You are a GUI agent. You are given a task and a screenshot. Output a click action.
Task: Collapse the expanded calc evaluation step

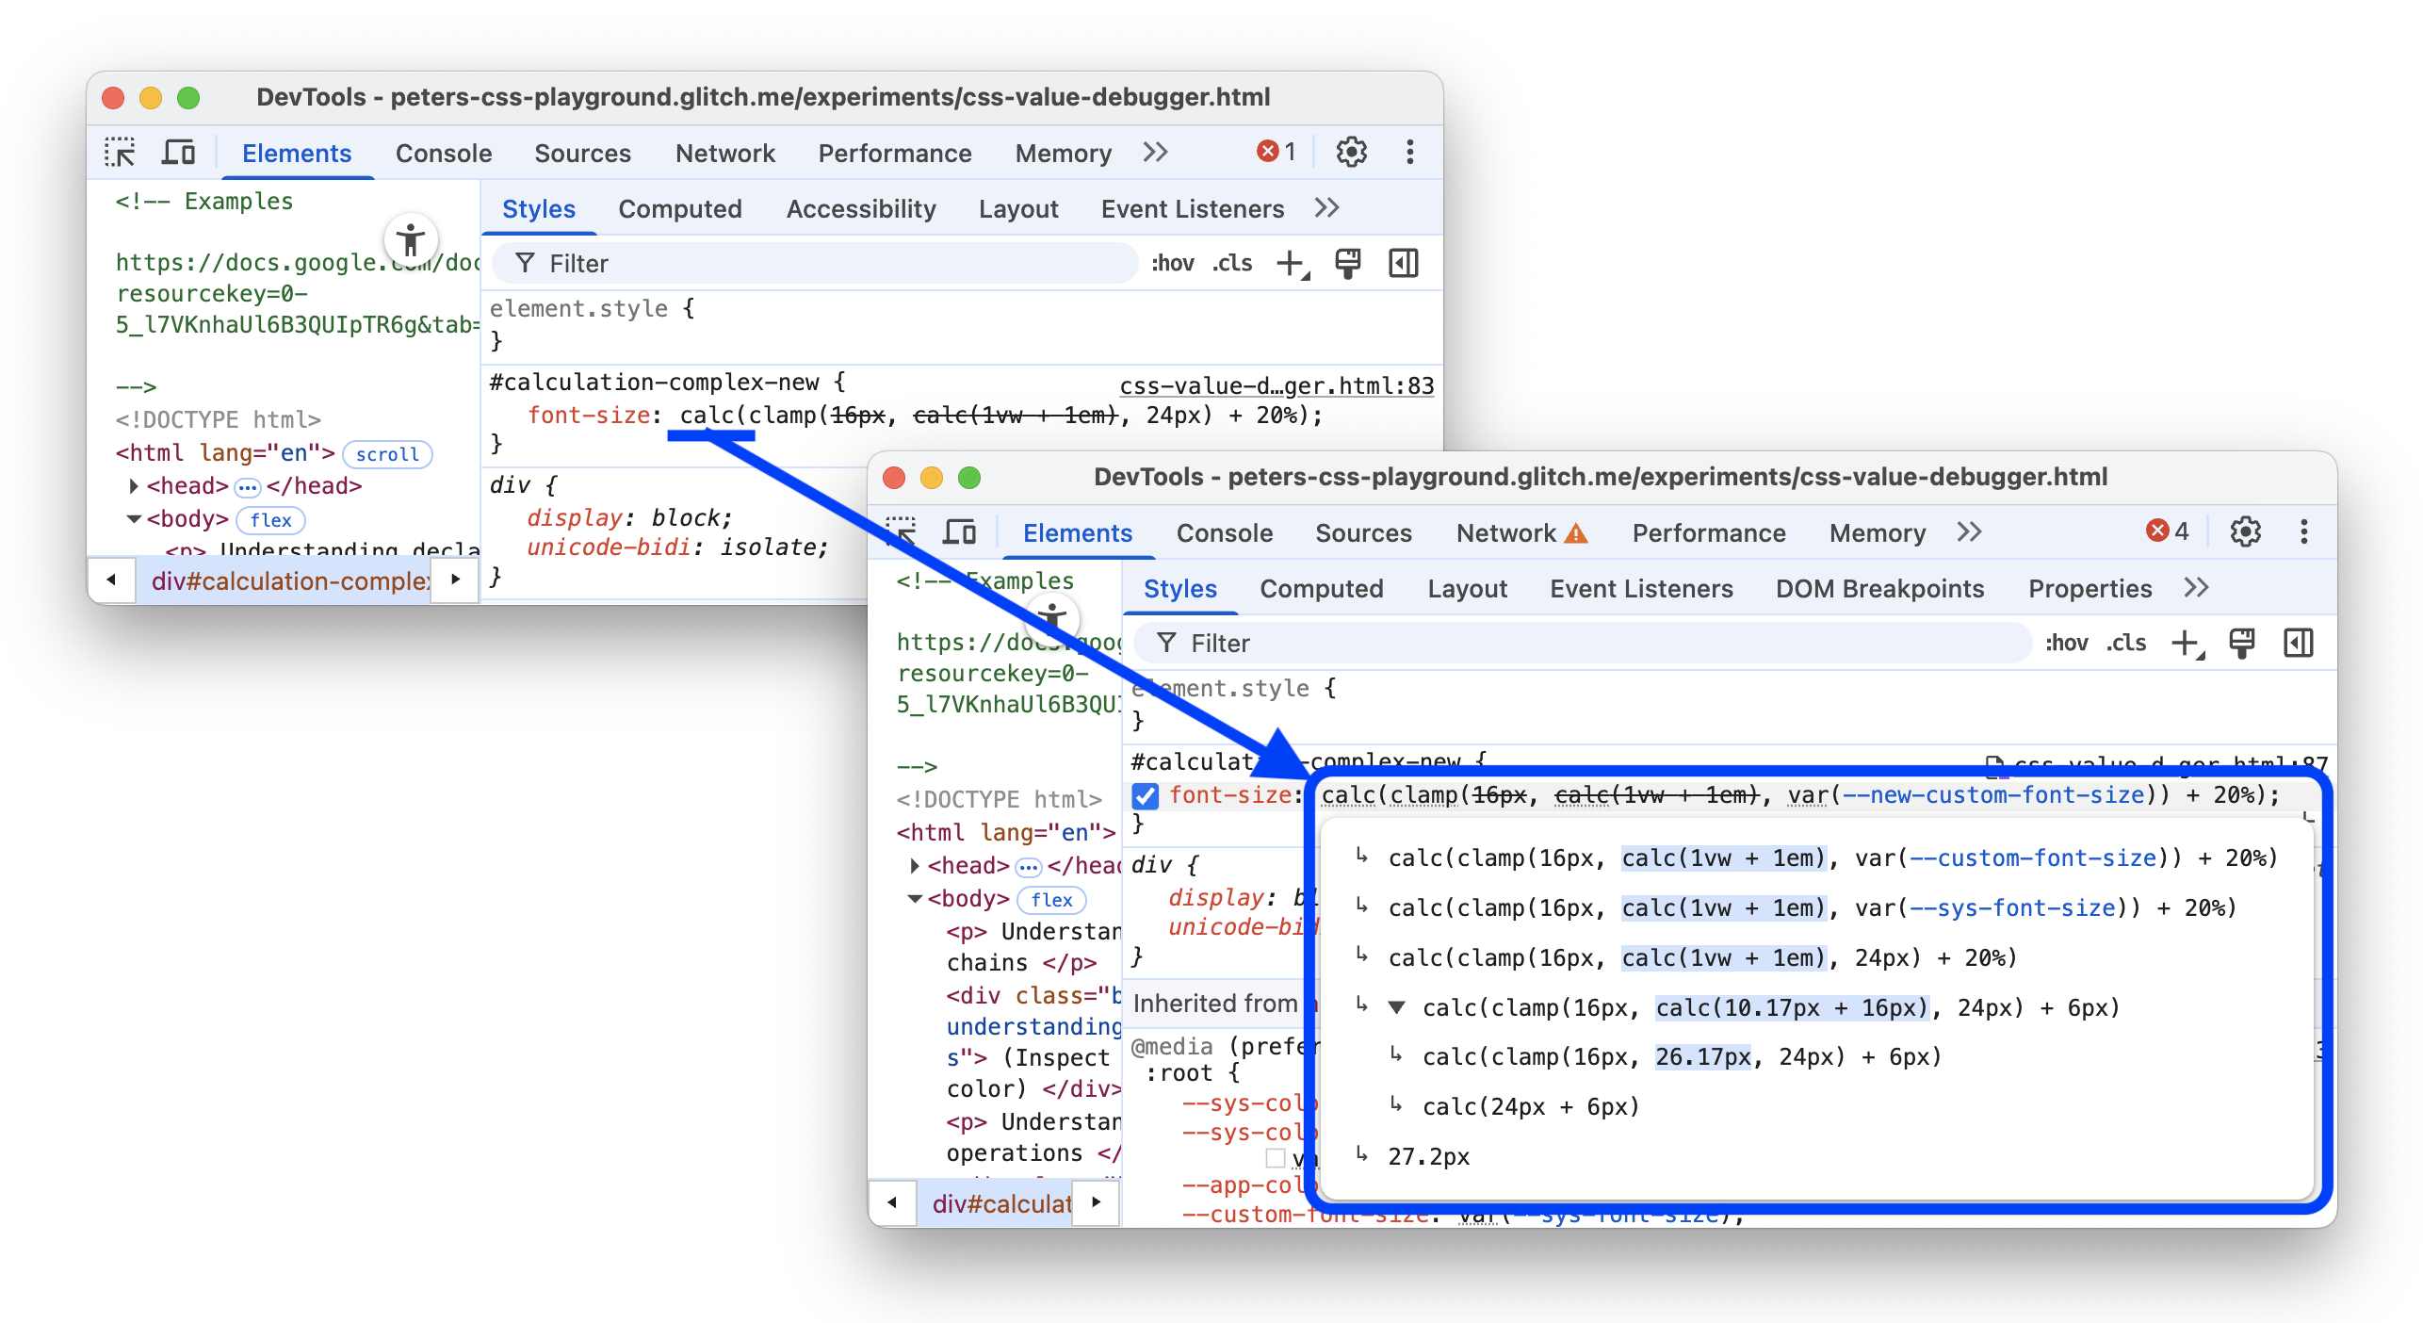1396,1007
